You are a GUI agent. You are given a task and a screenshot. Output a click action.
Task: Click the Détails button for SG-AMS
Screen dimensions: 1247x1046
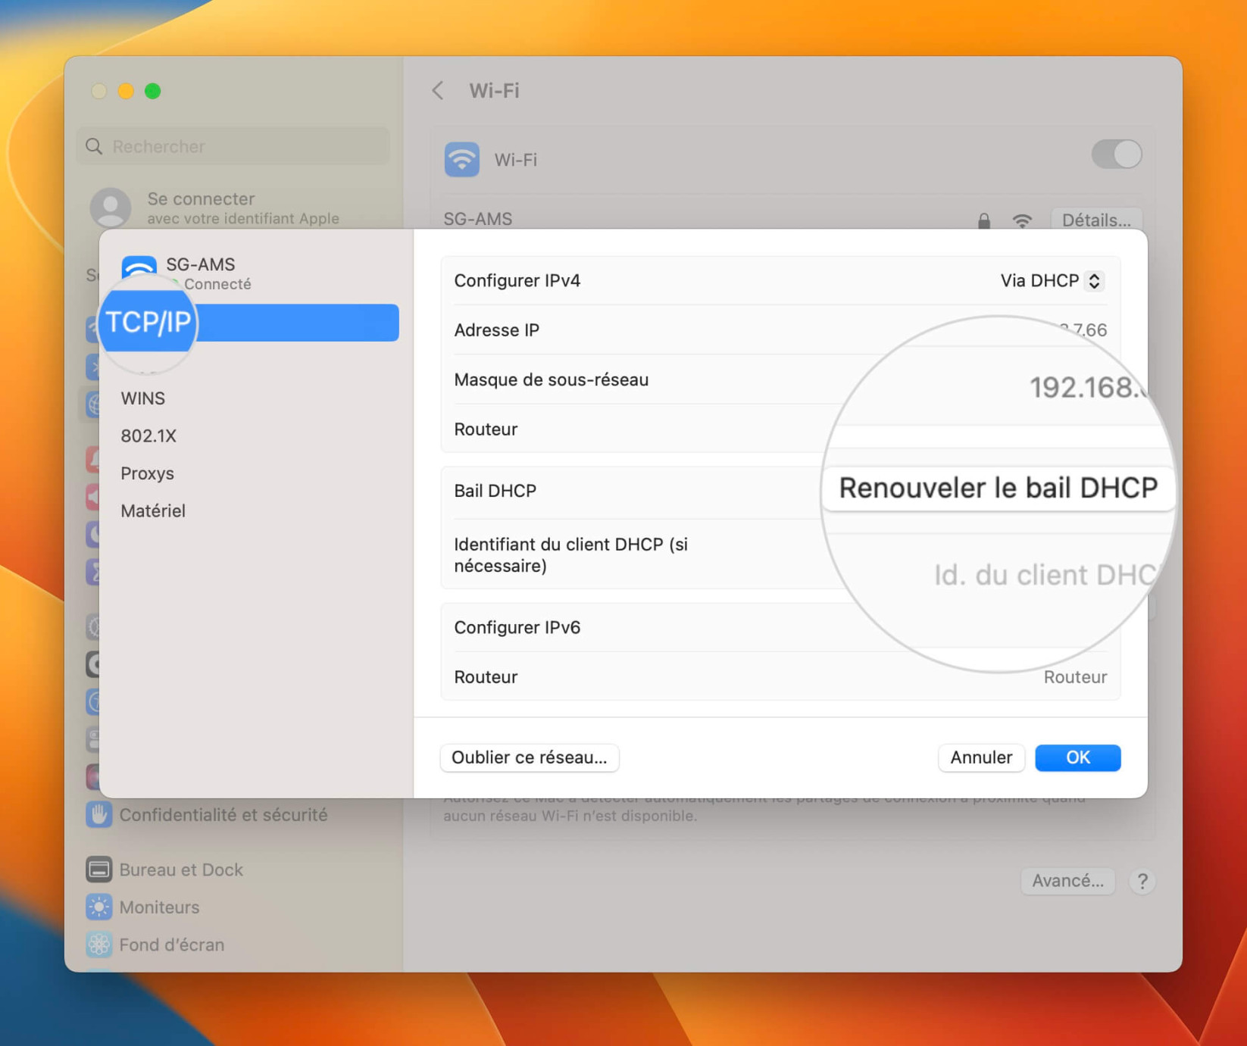pos(1096,220)
